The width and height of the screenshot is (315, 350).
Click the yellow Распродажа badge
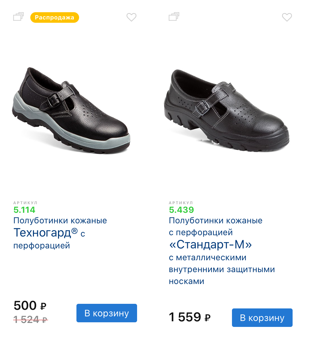coord(55,17)
